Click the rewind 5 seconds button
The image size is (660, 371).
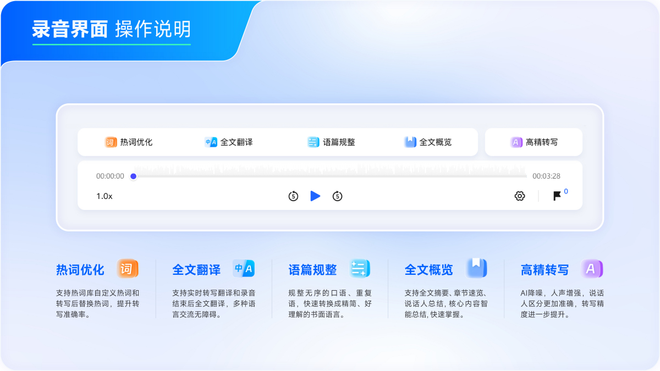[x=293, y=196]
